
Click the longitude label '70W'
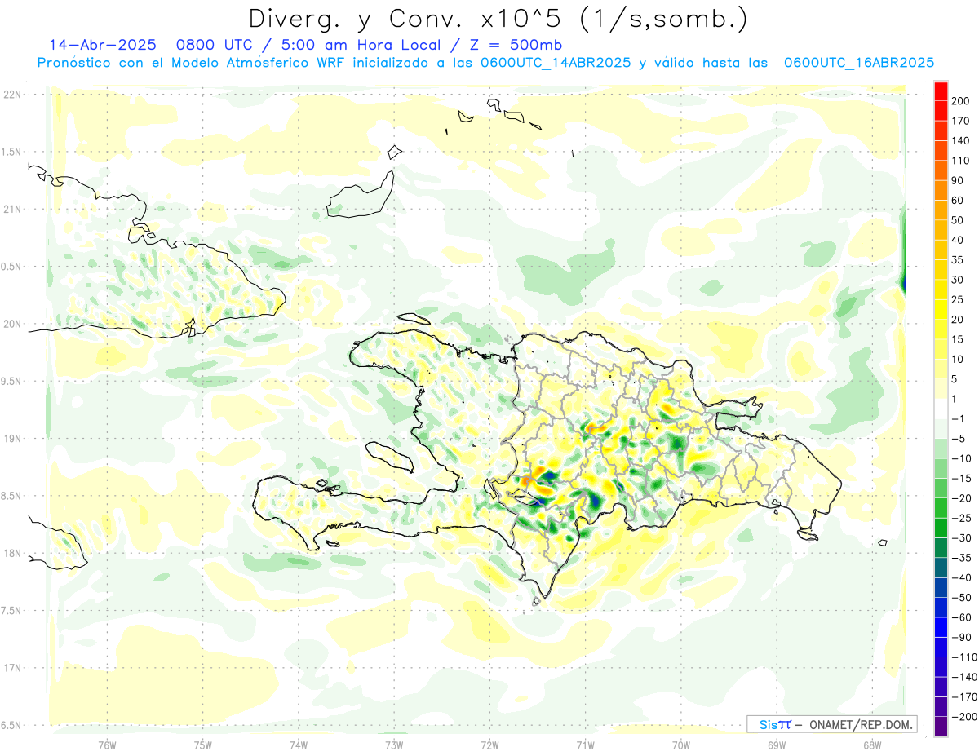click(681, 745)
